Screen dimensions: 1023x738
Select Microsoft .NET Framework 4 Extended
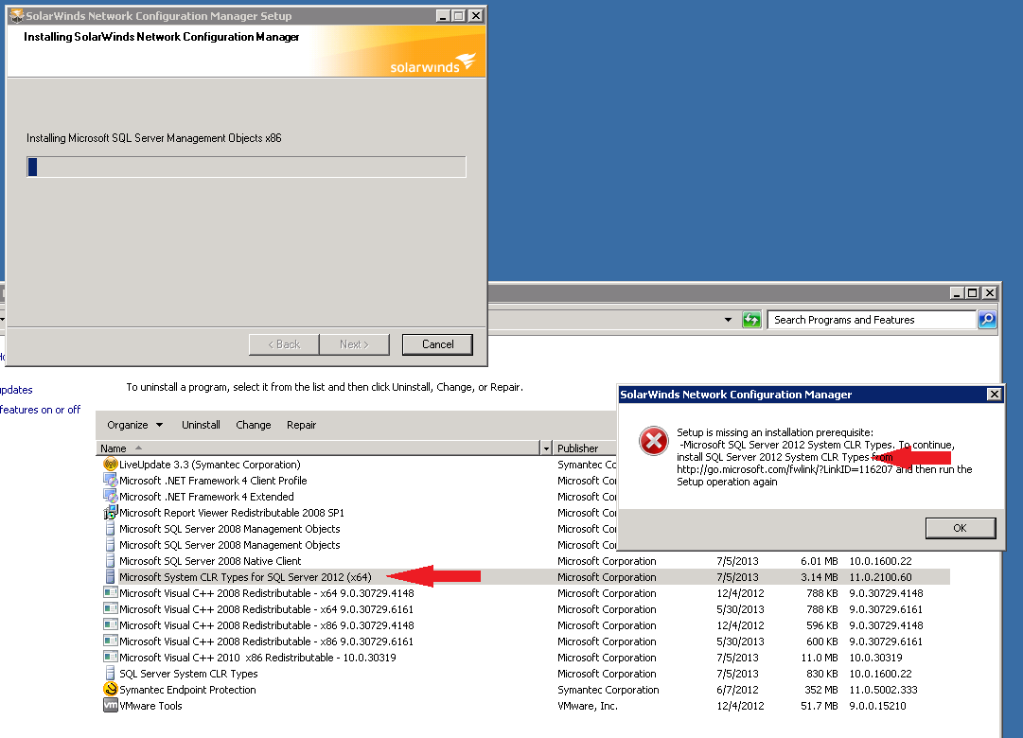206,497
